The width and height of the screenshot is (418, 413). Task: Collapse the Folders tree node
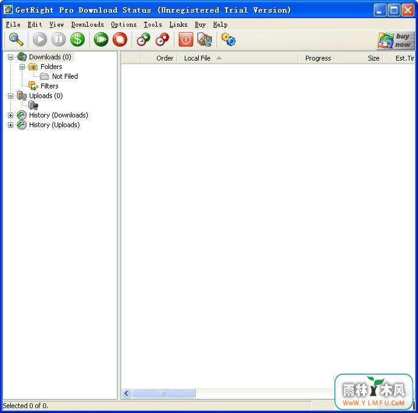point(22,67)
